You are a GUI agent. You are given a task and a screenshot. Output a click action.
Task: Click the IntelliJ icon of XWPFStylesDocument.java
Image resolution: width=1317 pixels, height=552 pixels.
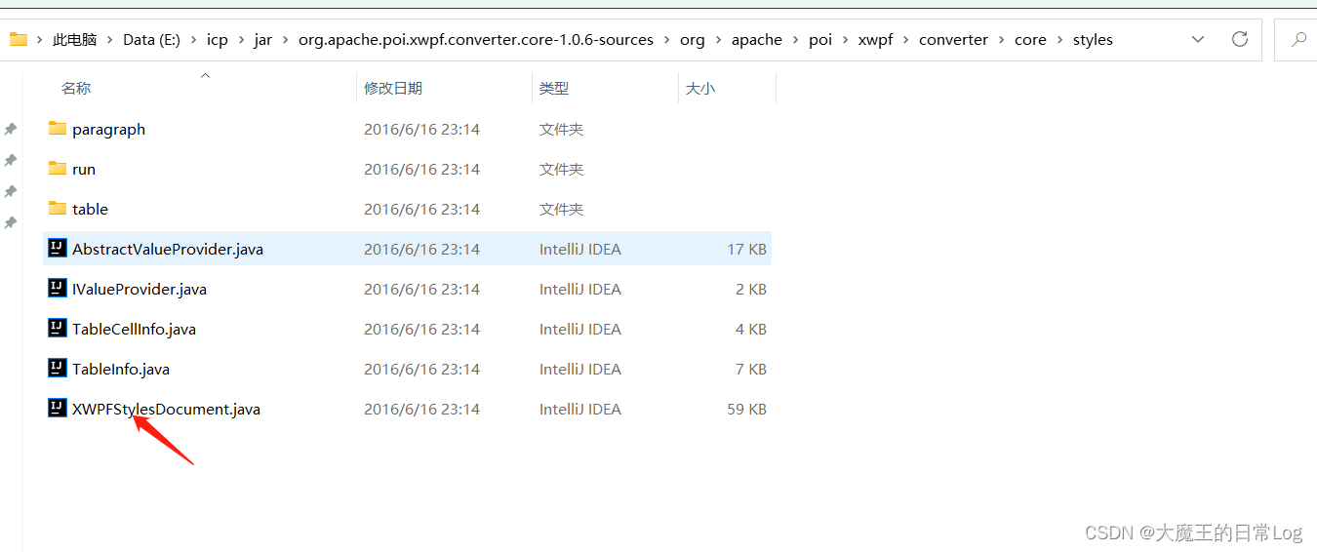(x=58, y=408)
